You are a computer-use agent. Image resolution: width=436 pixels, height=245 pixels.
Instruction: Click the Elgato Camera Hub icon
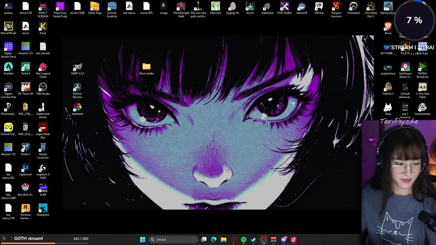(9, 91)
